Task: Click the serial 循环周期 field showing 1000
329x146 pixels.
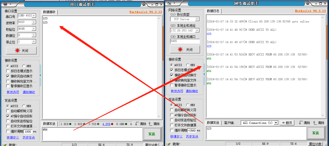Action: [x=28, y=131]
